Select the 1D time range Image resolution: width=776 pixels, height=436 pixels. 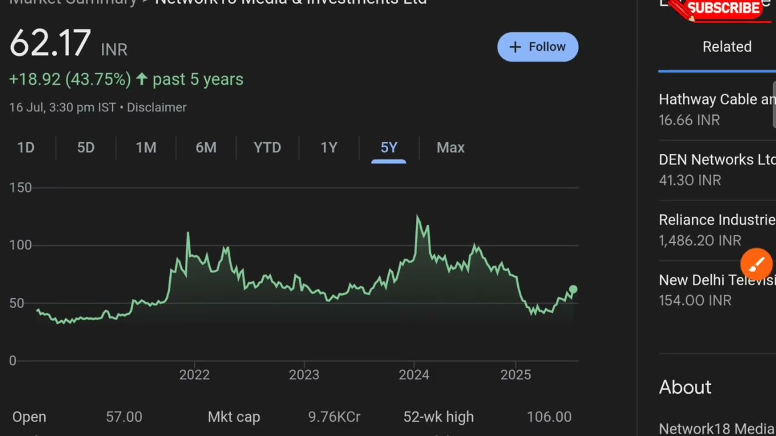click(26, 148)
